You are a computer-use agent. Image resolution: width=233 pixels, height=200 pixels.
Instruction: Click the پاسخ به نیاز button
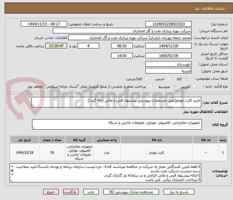click(179, 192)
